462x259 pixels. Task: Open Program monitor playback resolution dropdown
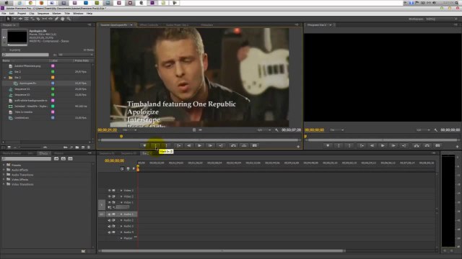click(x=423, y=129)
